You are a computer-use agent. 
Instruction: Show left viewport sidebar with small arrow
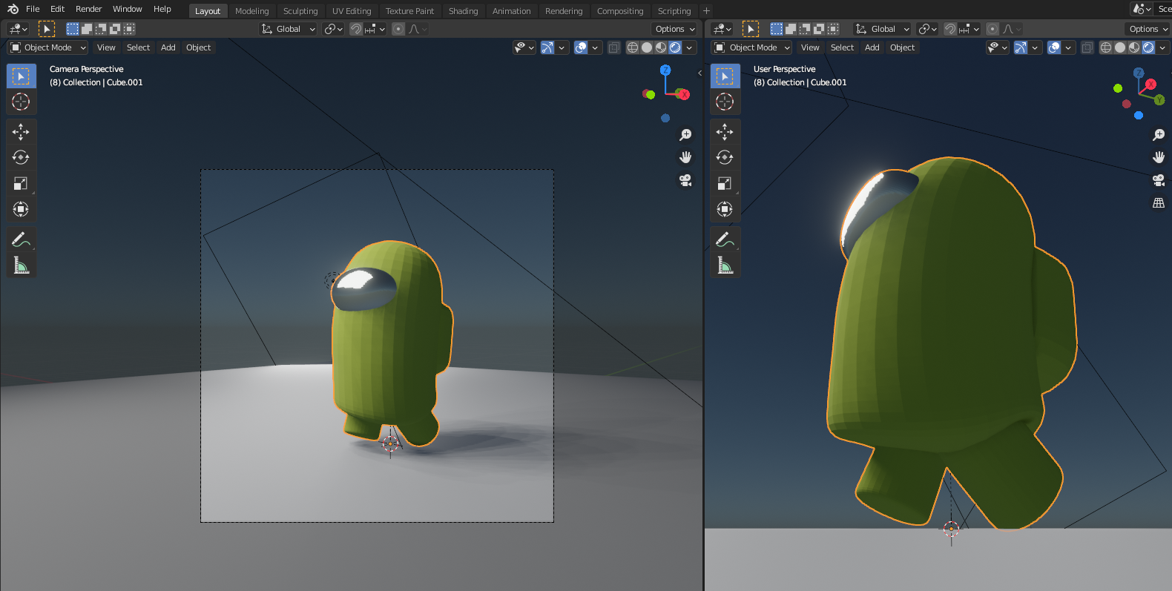[x=699, y=73]
